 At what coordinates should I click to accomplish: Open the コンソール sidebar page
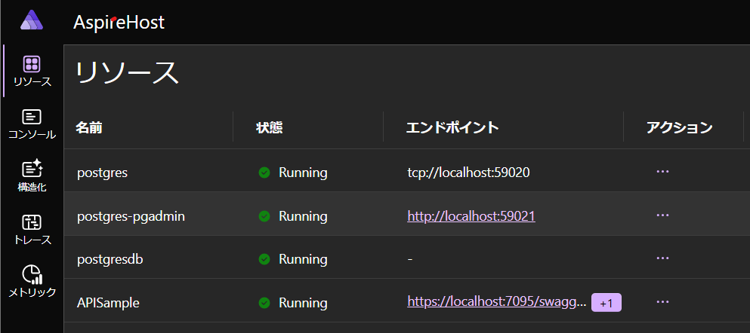click(32, 124)
